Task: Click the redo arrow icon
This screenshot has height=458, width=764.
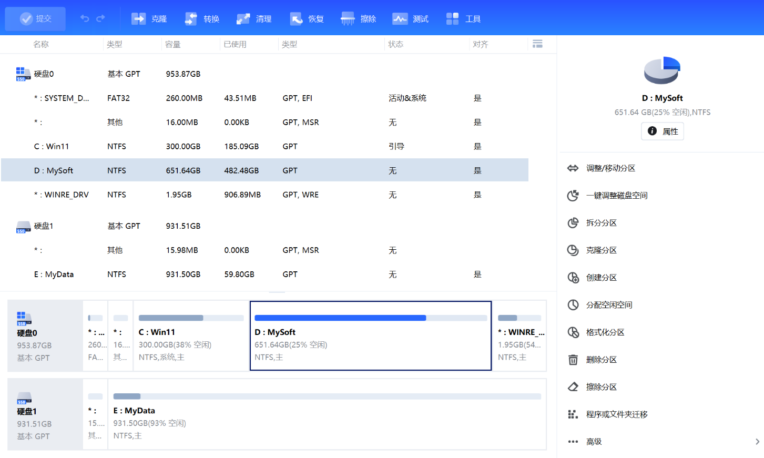Action: tap(100, 18)
